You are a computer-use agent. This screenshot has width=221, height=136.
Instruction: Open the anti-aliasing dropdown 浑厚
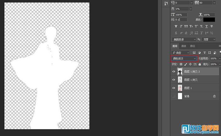click(209, 40)
